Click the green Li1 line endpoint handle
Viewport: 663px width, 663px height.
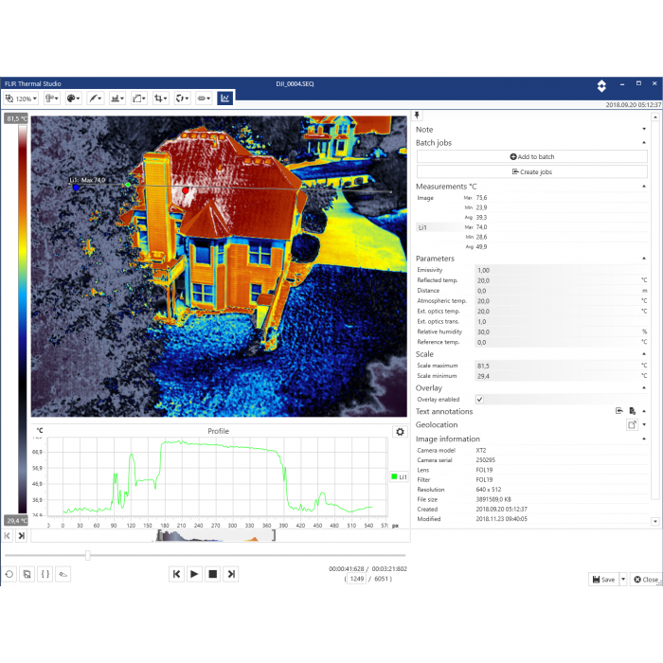tap(128, 185)
